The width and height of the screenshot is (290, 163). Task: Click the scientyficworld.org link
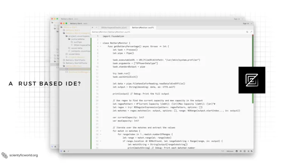pyautogui.click(x=23, y=155)
